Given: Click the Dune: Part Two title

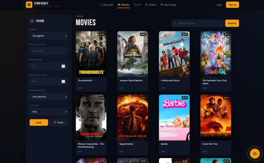Looking at the screenshot, I should [x=210, y=144].
